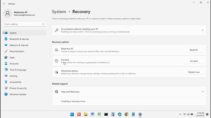The image size is (211, 118).
Task: Open Microsoft Word from the taskbar
Action: coord(92,114)
